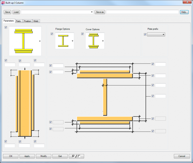
Task: Uncheck the Flange Options checkbox
Action: point(52,34)
